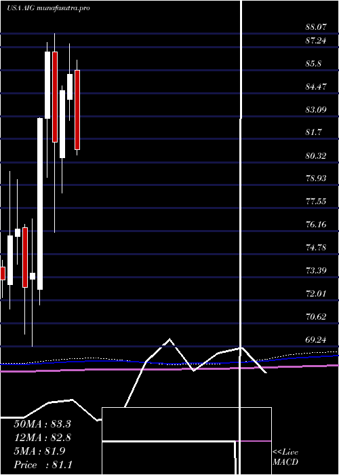Screen dimensions: 339x475
Task: Click the 76.16 price level label
Action: click(x=316, y=225)
